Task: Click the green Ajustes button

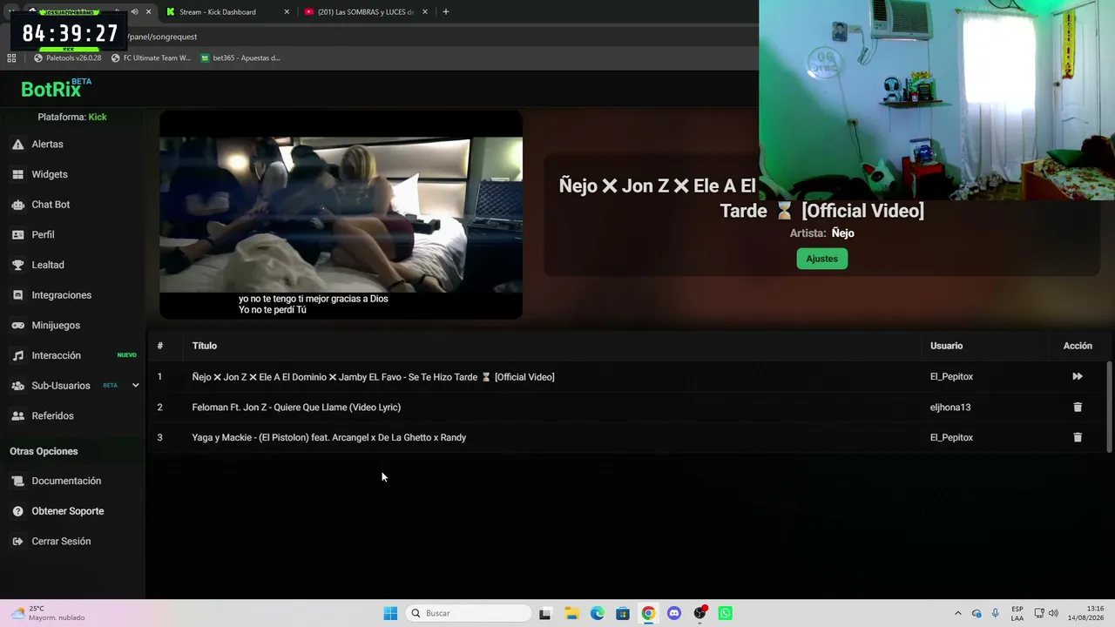Action: (821, 259)
